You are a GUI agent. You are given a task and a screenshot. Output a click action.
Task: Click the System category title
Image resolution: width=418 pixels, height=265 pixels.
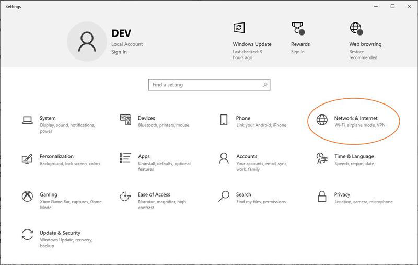[x=48, y=118]
